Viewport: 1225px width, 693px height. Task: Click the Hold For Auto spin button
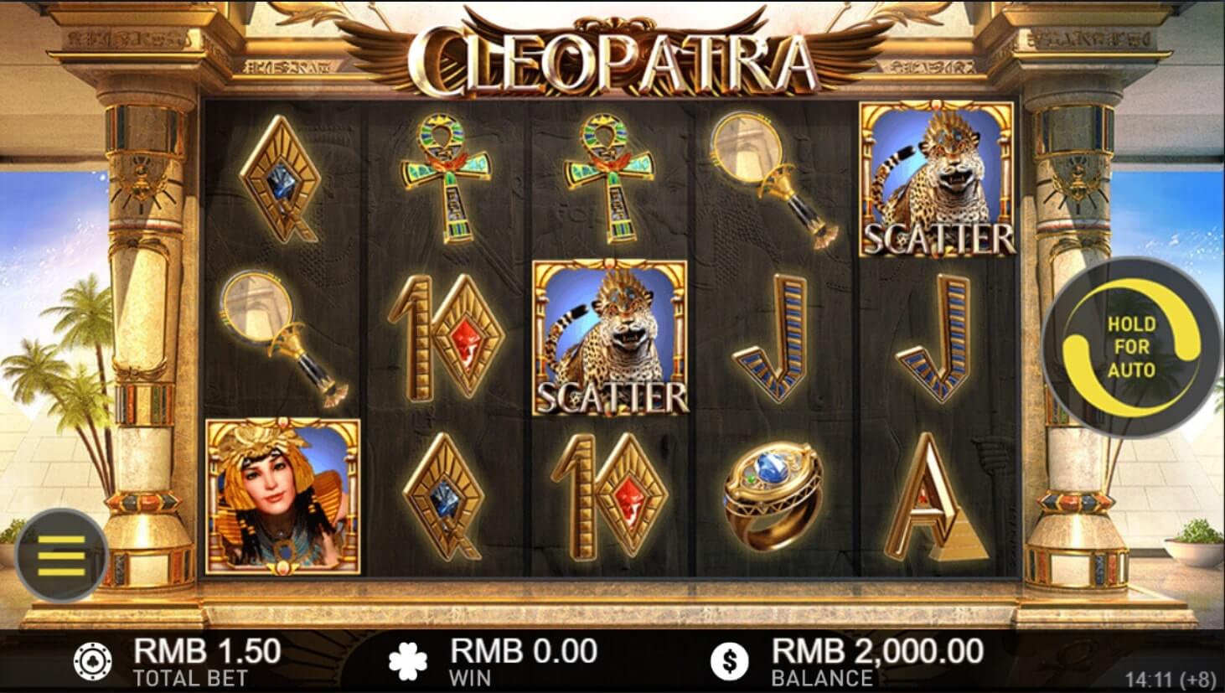pyautogui.click(x=1131, y=347)
